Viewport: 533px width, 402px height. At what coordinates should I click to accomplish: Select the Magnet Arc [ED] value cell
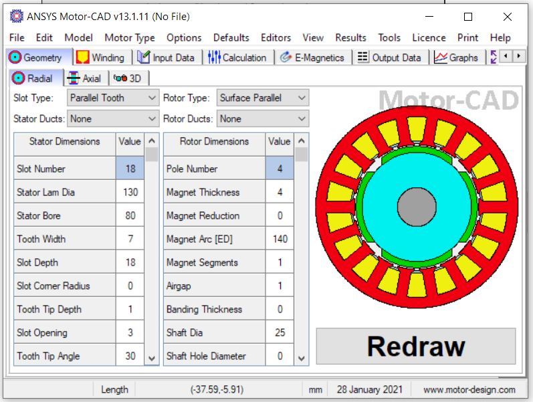[280, 239]
